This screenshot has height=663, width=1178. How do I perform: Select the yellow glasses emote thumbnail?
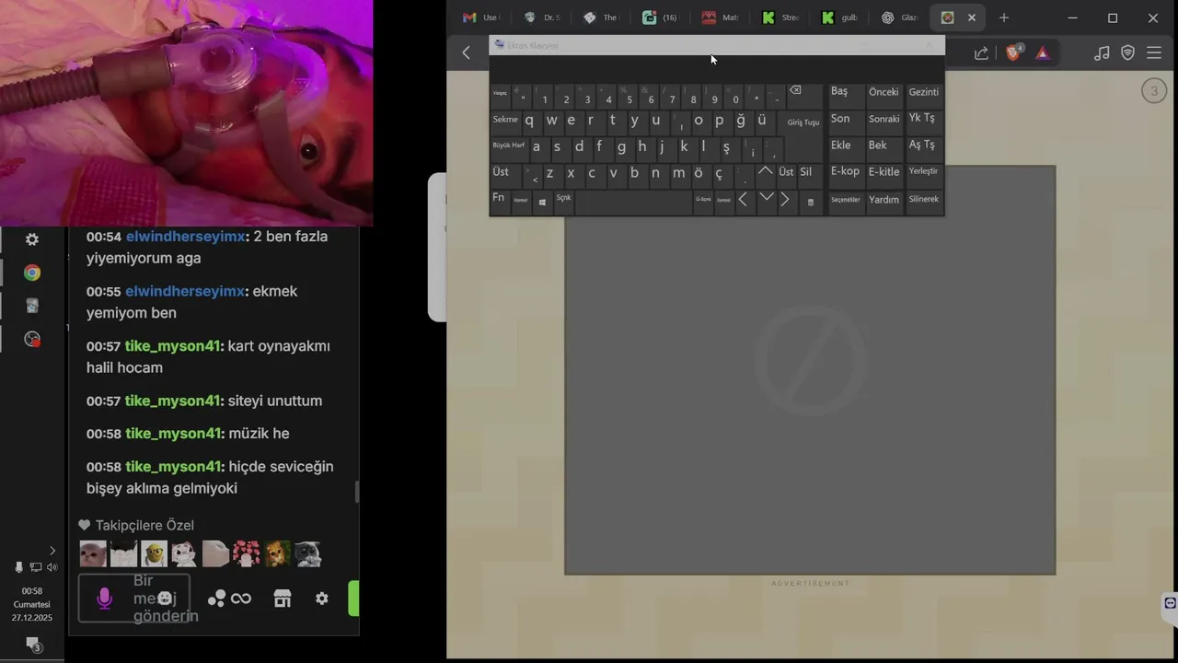coord(155,553)
